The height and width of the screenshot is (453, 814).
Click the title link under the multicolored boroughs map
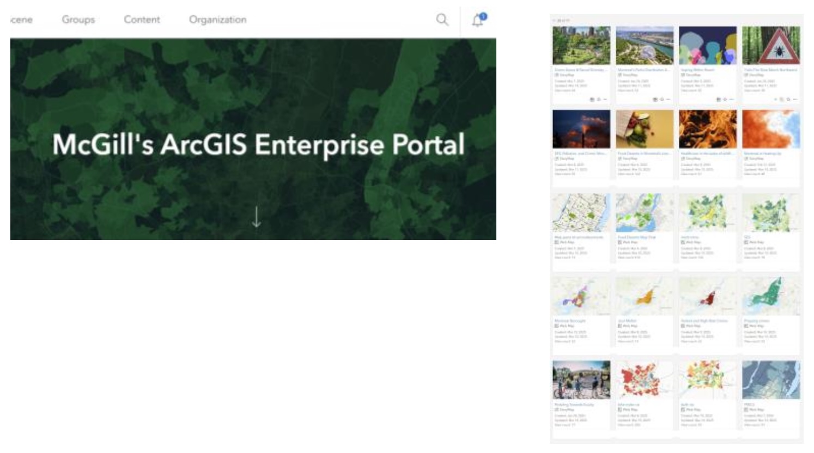570,321
